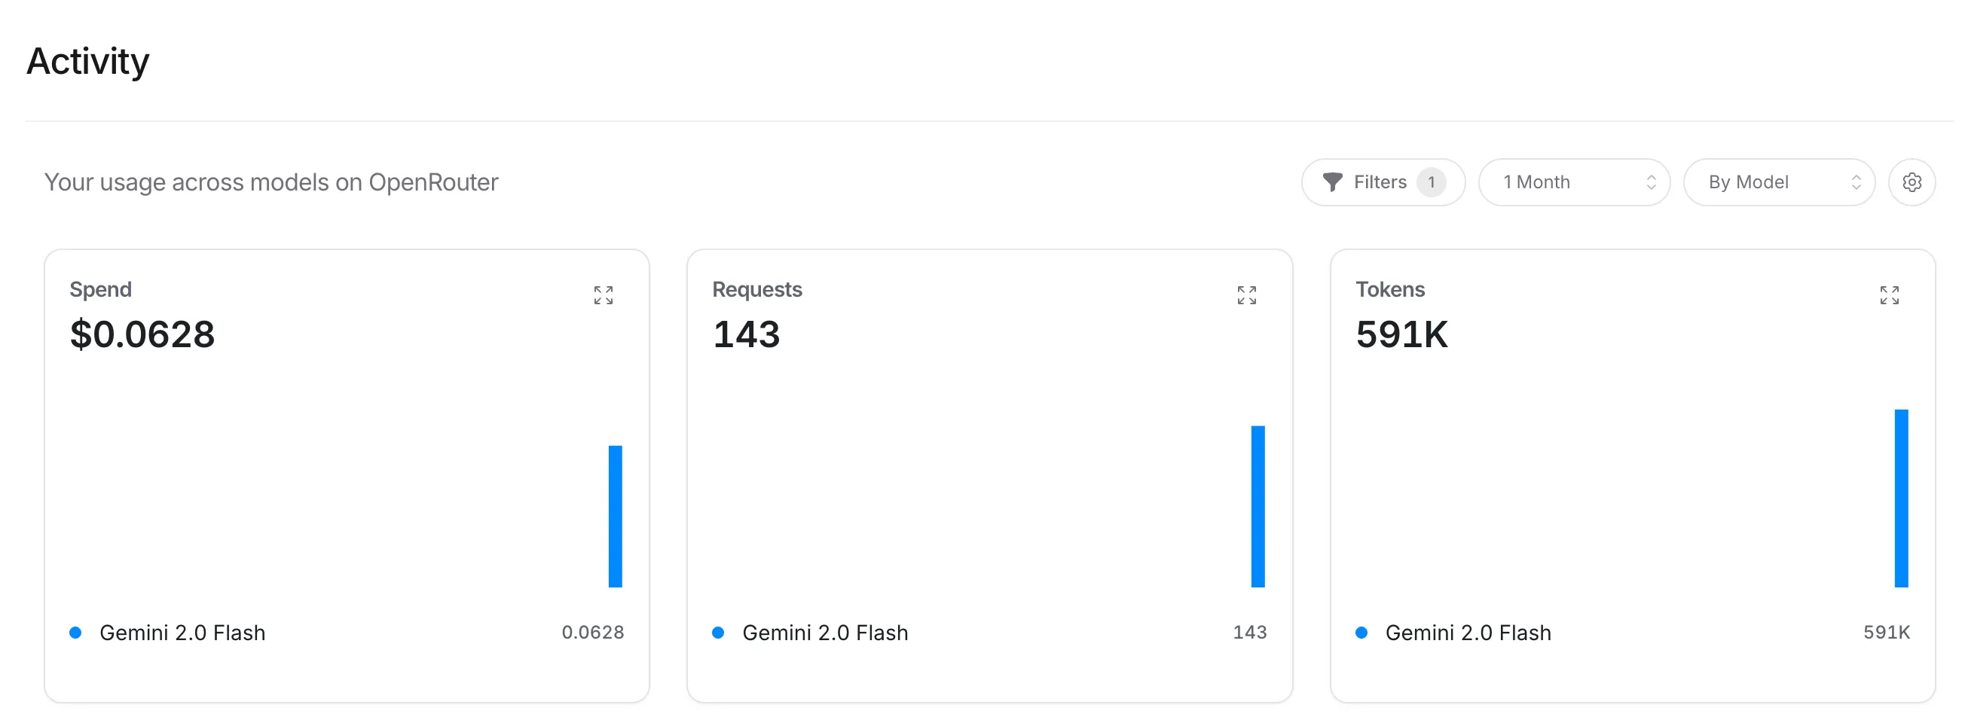Click the Gemini 2.0 Flash legend dot in Tokens card
This screenshot has height=726, width=1965.
[1362, 632]
